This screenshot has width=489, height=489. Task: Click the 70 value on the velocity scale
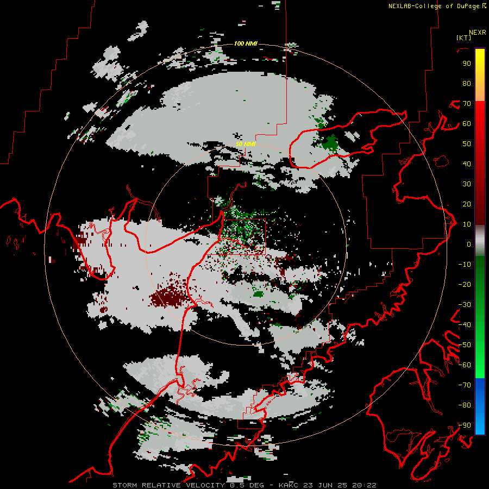467,104
